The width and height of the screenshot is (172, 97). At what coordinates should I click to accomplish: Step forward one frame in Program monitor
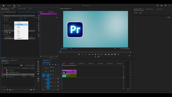(x=99, y=54)
